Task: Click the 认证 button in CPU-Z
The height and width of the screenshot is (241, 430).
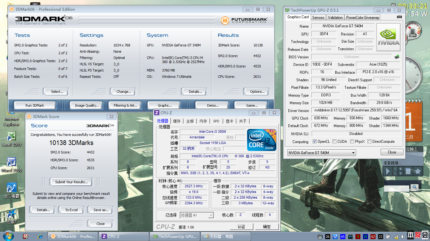Action: tap(241, 227)
